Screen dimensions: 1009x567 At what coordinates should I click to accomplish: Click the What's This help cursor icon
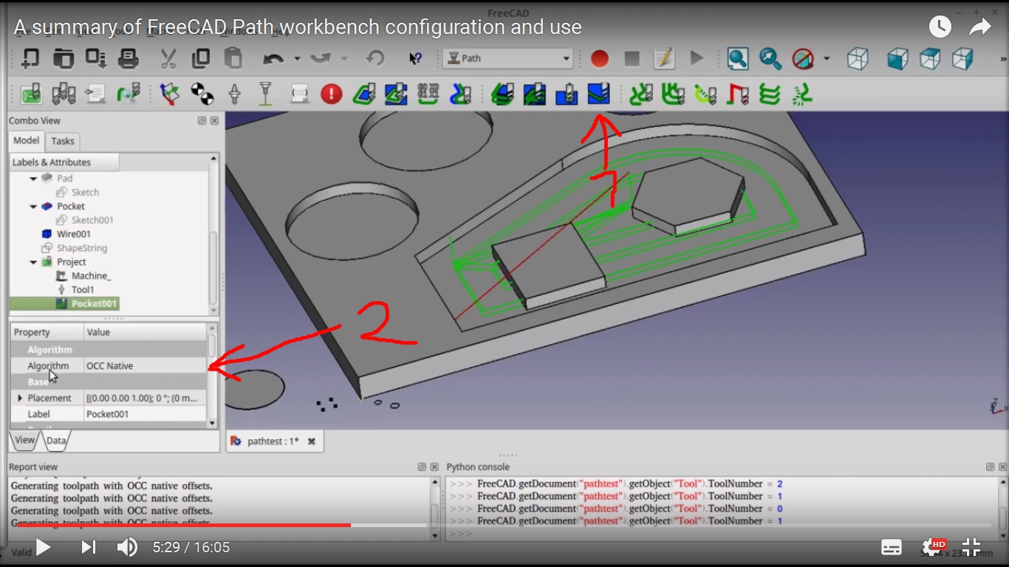pos(415,58)
